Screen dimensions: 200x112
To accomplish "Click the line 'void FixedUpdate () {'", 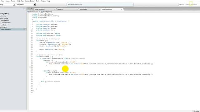I will click(44, 57).
